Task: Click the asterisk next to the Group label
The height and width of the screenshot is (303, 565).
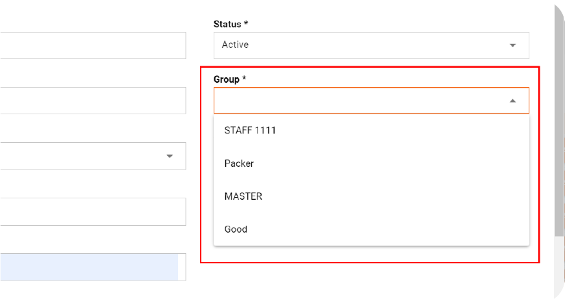Action: 244,78
